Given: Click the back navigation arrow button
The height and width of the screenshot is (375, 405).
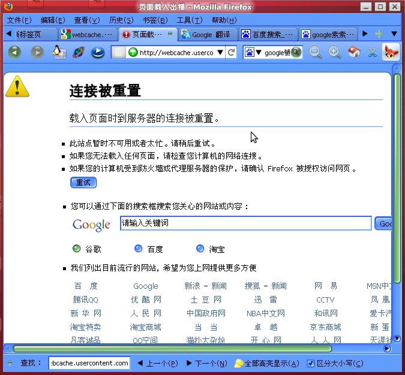Looking at the screenshot, I should pos(14,52).
